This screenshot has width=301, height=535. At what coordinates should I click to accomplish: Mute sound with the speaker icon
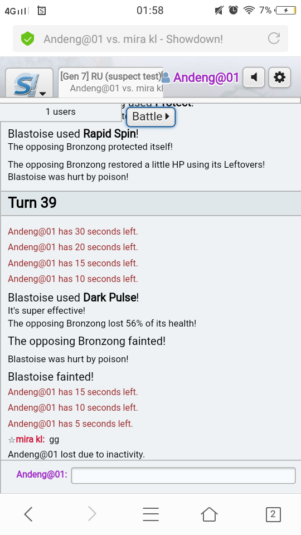point(254,77)
